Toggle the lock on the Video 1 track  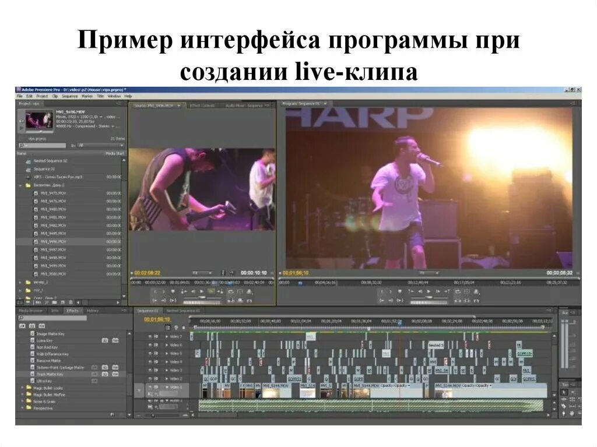[156, 387]
